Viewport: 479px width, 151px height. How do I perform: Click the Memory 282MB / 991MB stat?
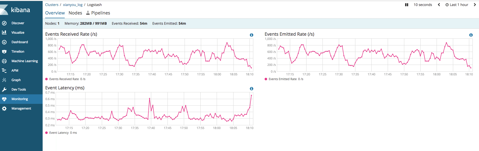(86, 23)
